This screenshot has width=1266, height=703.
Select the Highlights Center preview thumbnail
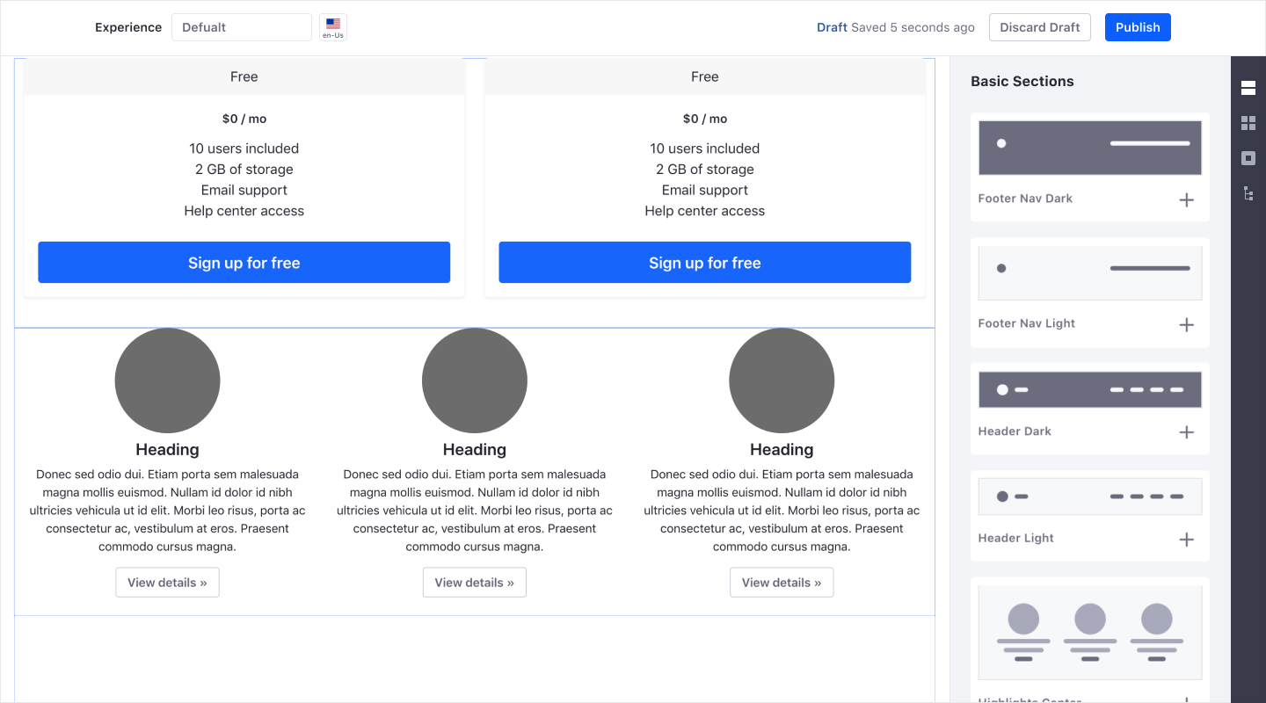coord(1089,633)
